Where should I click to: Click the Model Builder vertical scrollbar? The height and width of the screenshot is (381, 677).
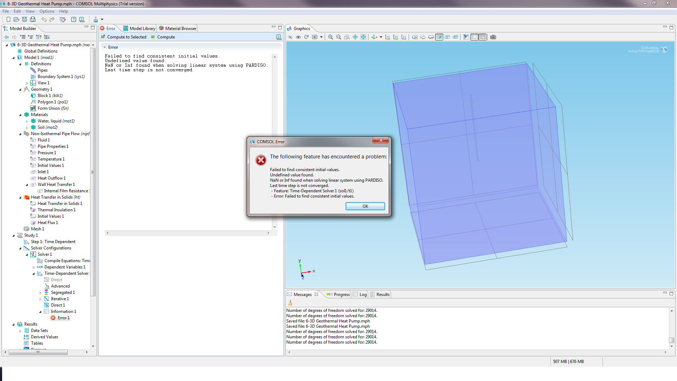click(x=93, y=172)
